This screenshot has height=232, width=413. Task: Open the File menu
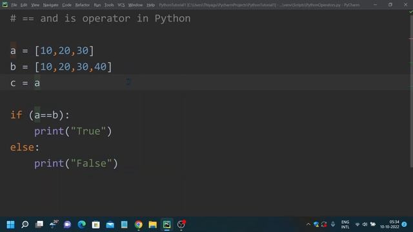click(x=14, y=5)
